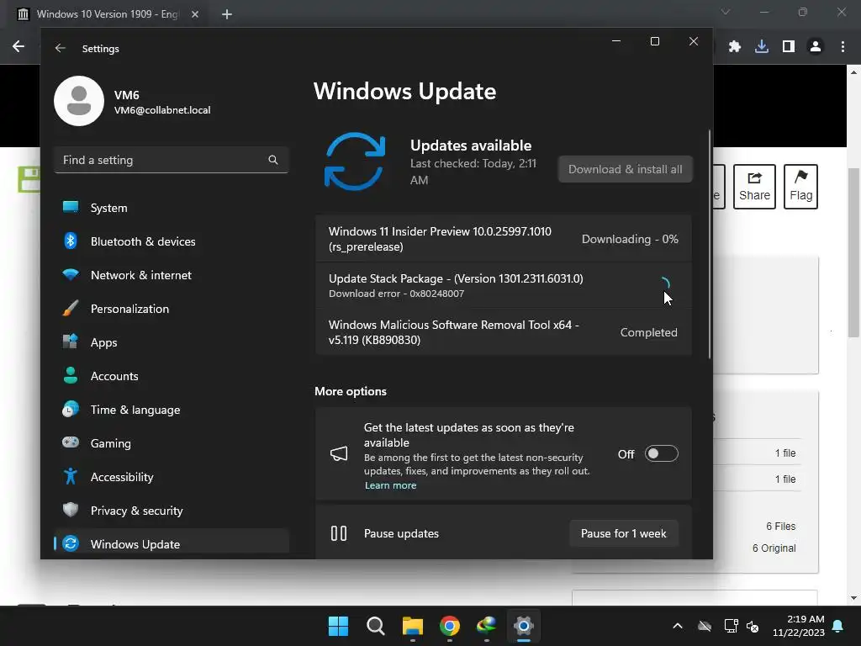Open the Learn more link
Screen dimensions: 861x646
coord(390,485)
